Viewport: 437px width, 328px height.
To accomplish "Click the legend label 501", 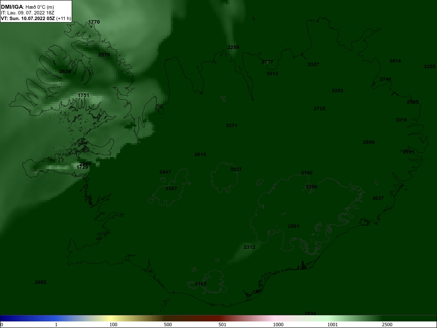I will click(x=222, y=325).
